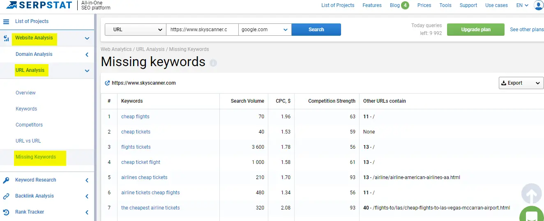Collapse the Website Analysis section chevron

(x=87, y=38)
